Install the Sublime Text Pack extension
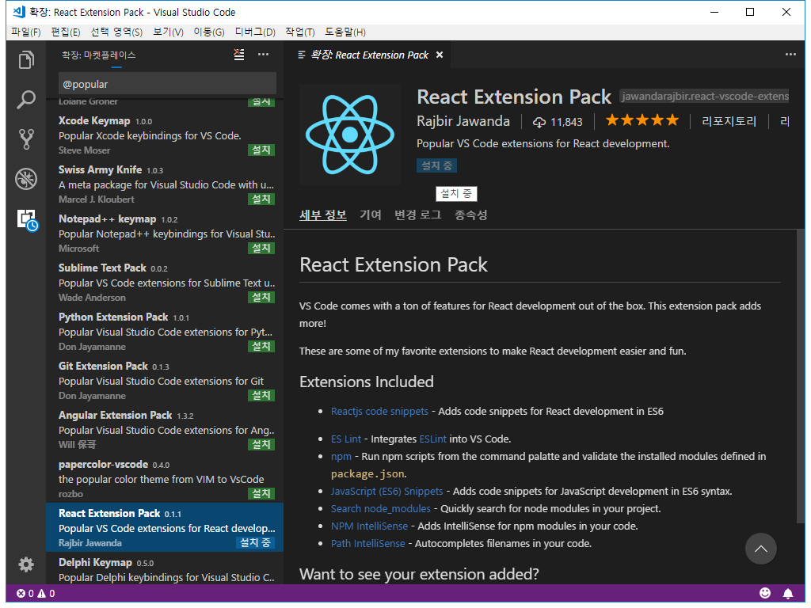 [x=261, y=298]
